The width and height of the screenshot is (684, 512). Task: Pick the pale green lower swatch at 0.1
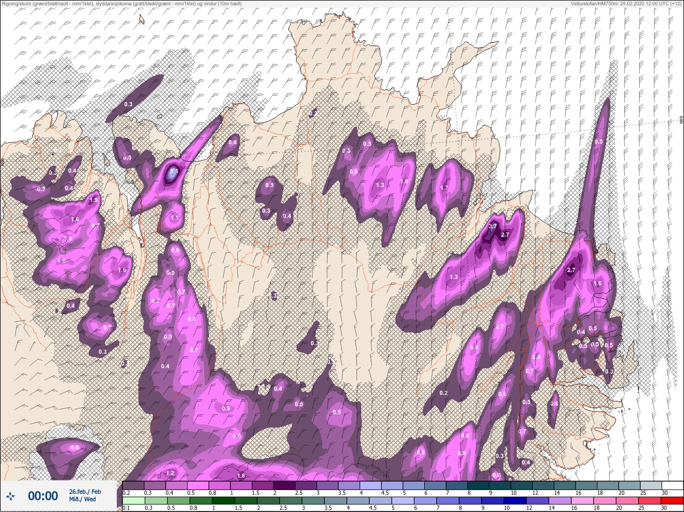[x=134, y=500]
